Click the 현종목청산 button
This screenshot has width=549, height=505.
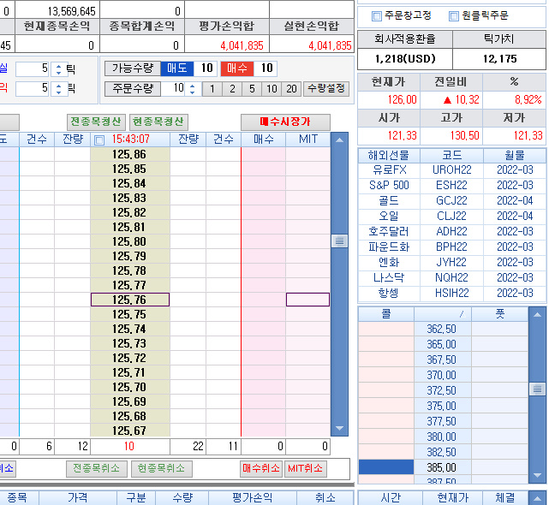click(158, 122)
